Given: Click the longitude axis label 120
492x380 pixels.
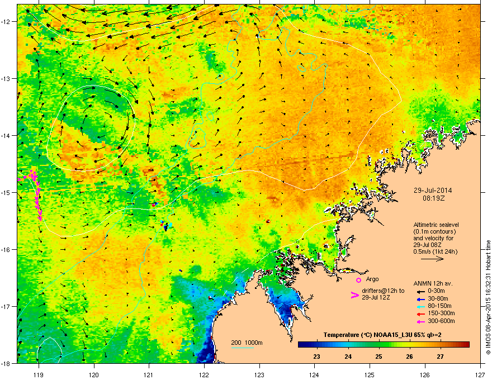Looking at the screenshot, I should 94,375.
